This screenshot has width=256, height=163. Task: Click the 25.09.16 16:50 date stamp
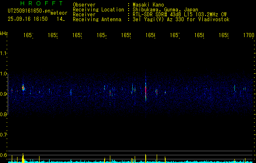pos(28,19)
